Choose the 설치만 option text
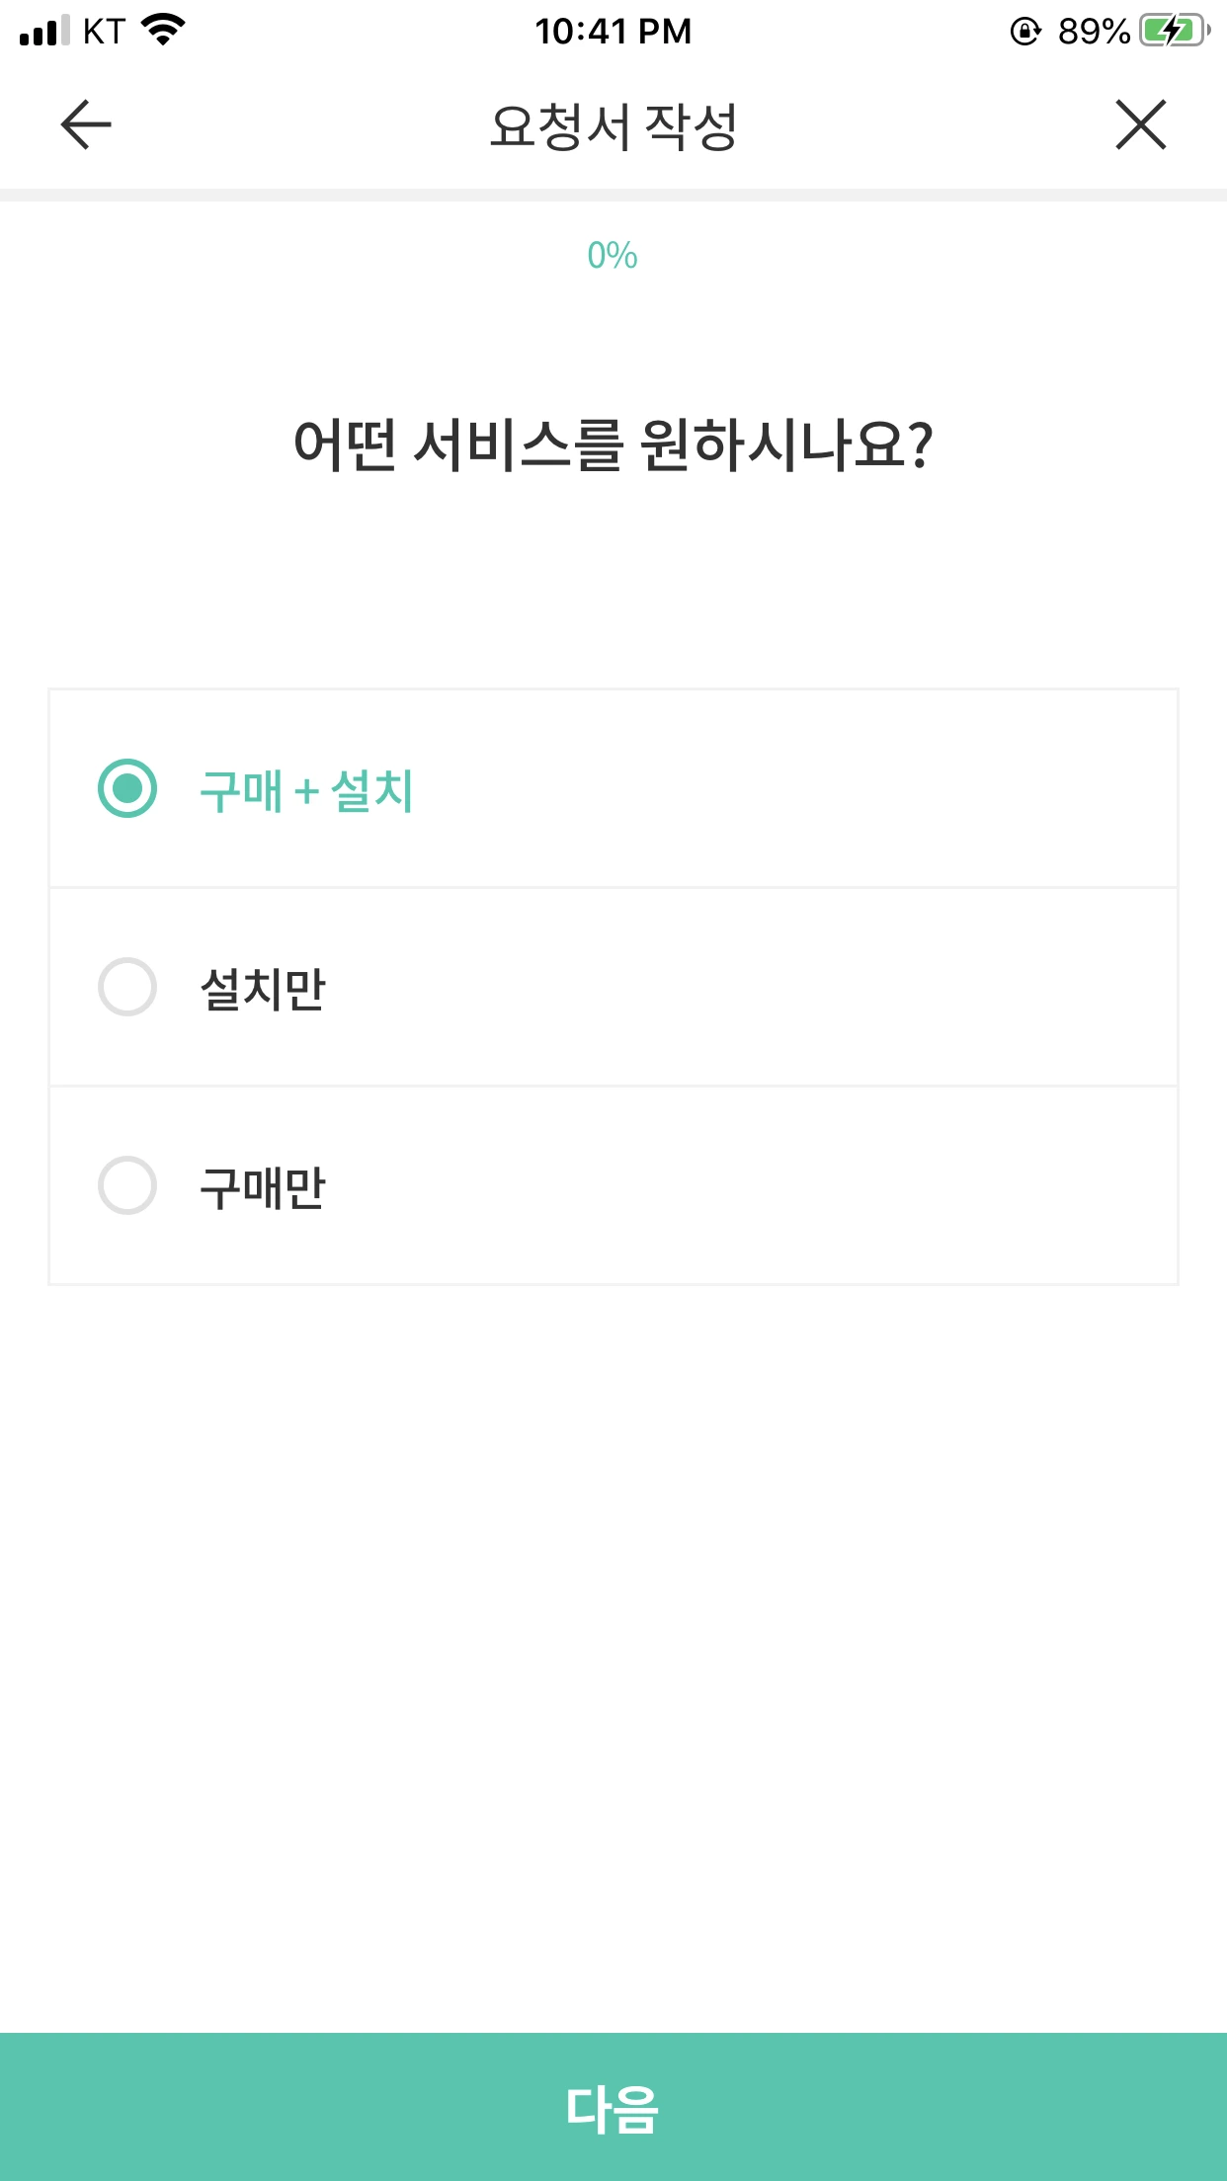Viewport: 1227px width, 2181px height. 263,989
